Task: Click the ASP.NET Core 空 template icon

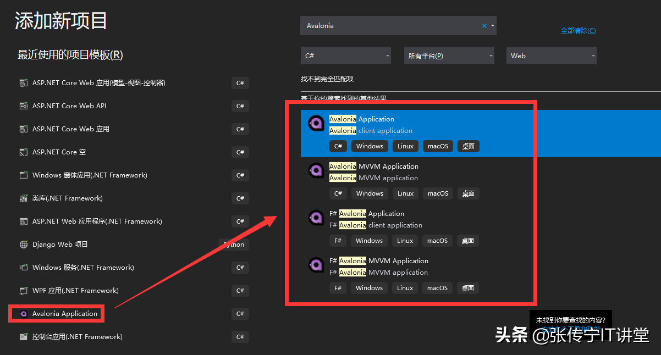Action: (23, 152)
